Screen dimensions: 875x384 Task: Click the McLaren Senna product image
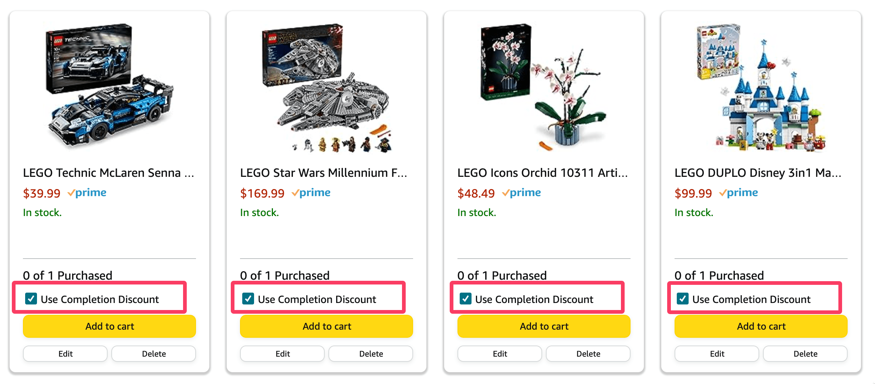point(109,85)
